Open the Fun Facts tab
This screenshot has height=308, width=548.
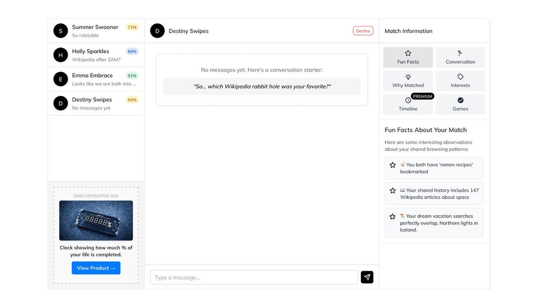(x=408, y=58)
